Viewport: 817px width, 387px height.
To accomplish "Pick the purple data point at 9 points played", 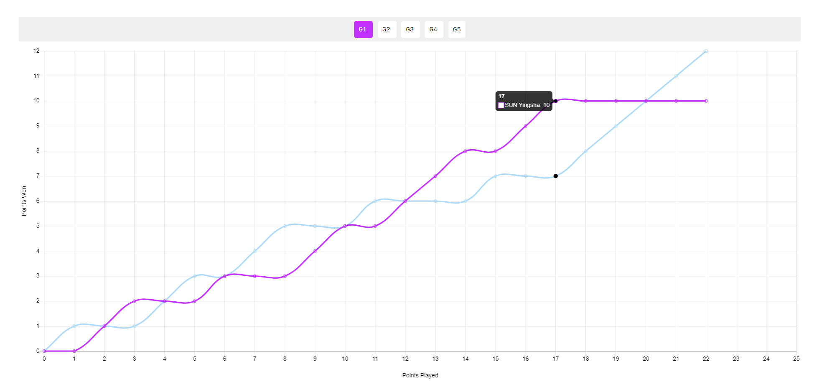I will pyautogui.click(x=315, y=251).
